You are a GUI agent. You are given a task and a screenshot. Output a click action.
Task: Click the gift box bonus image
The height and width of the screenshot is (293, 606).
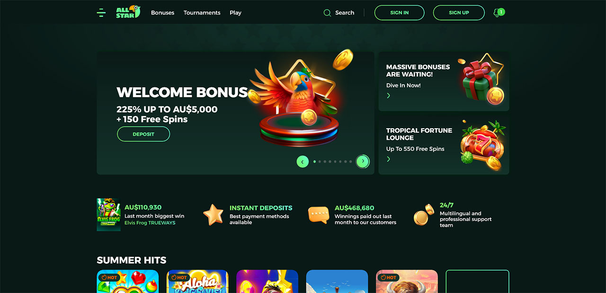[x=481, y=79]
